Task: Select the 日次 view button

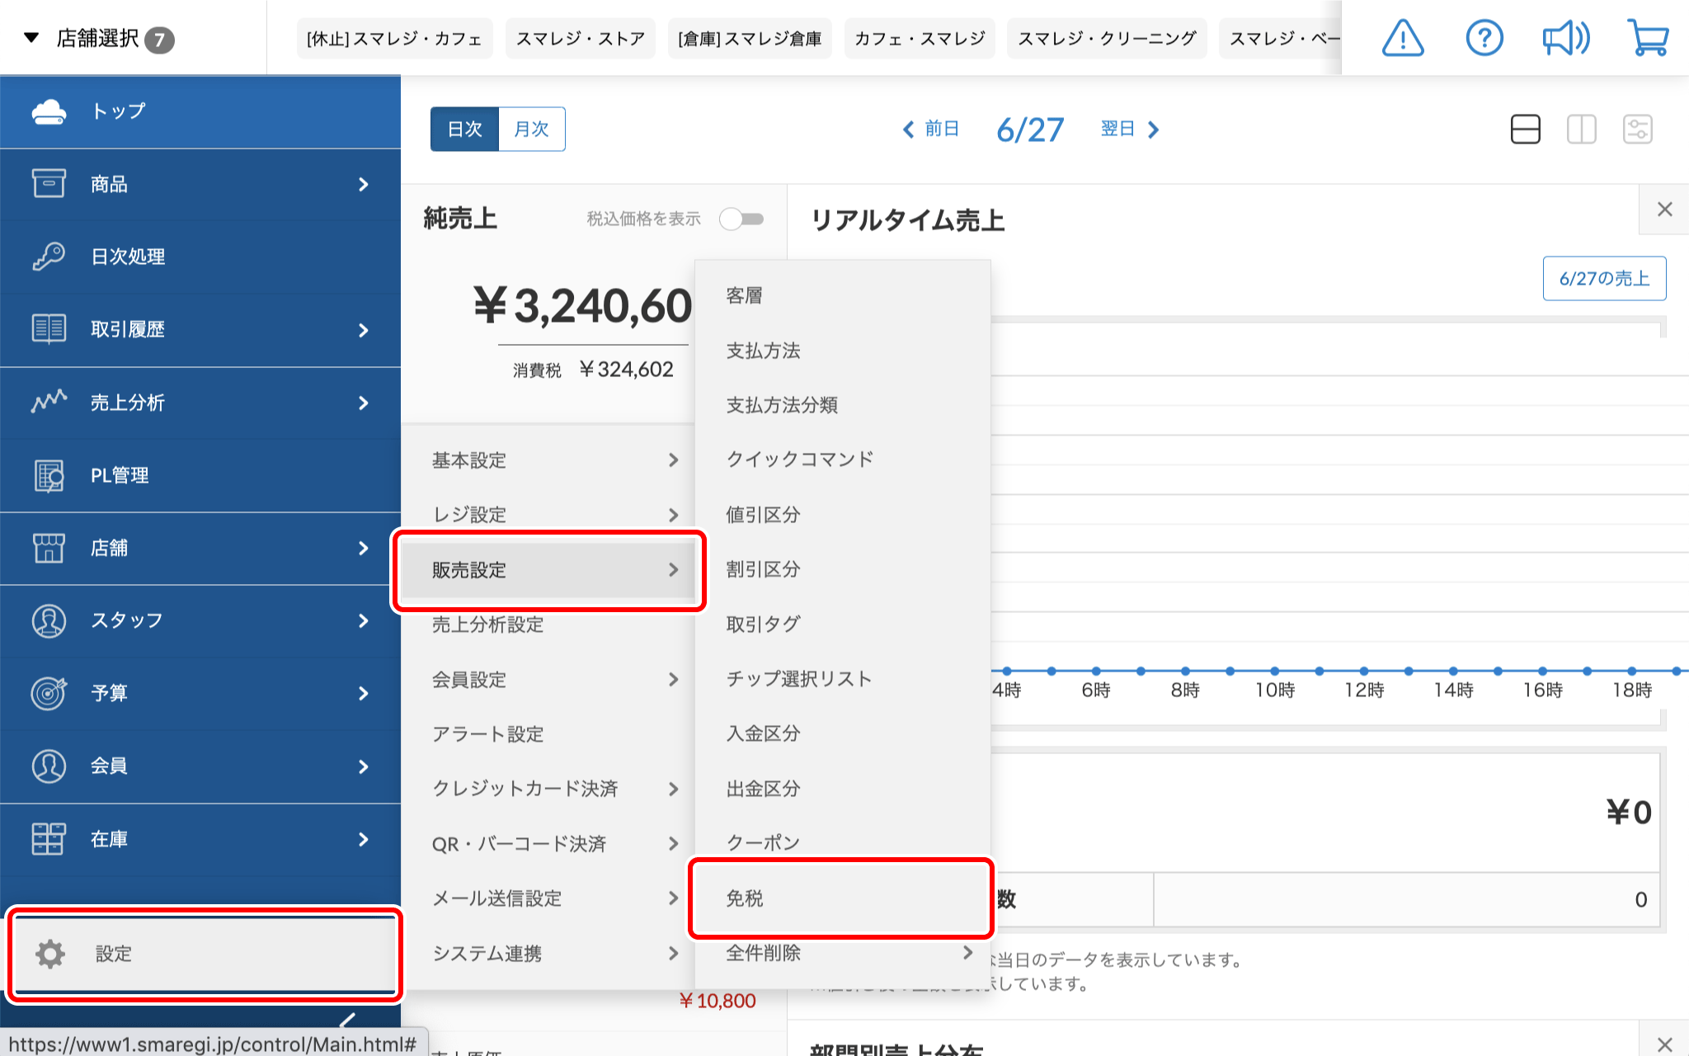Action: pos(464,130)
